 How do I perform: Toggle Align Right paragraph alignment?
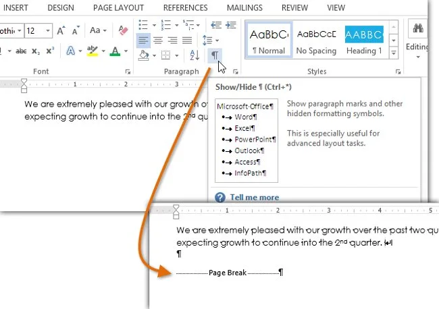tap(173, 40)
